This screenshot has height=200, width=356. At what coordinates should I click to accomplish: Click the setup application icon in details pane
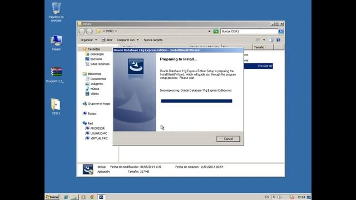click(x=88, y=169)
